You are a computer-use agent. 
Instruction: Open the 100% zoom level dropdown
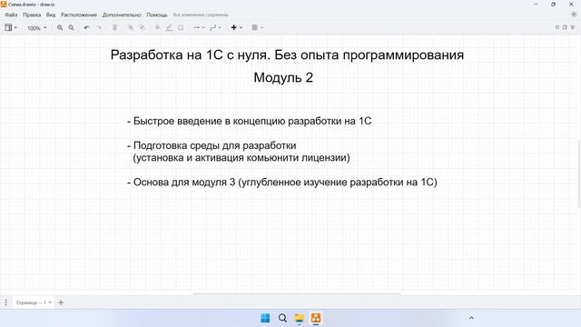click(37, 28)
